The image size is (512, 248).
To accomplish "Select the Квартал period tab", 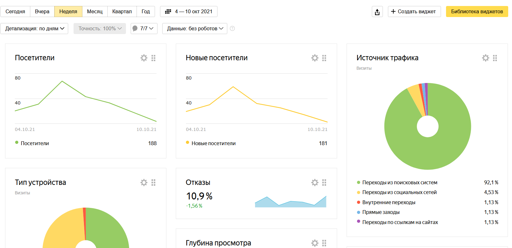I will (122, 12).
